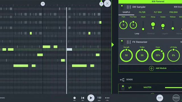Collapse the side panel with green arrow
Viewport: 182px width, 102px height.
[x=113, y=45]
